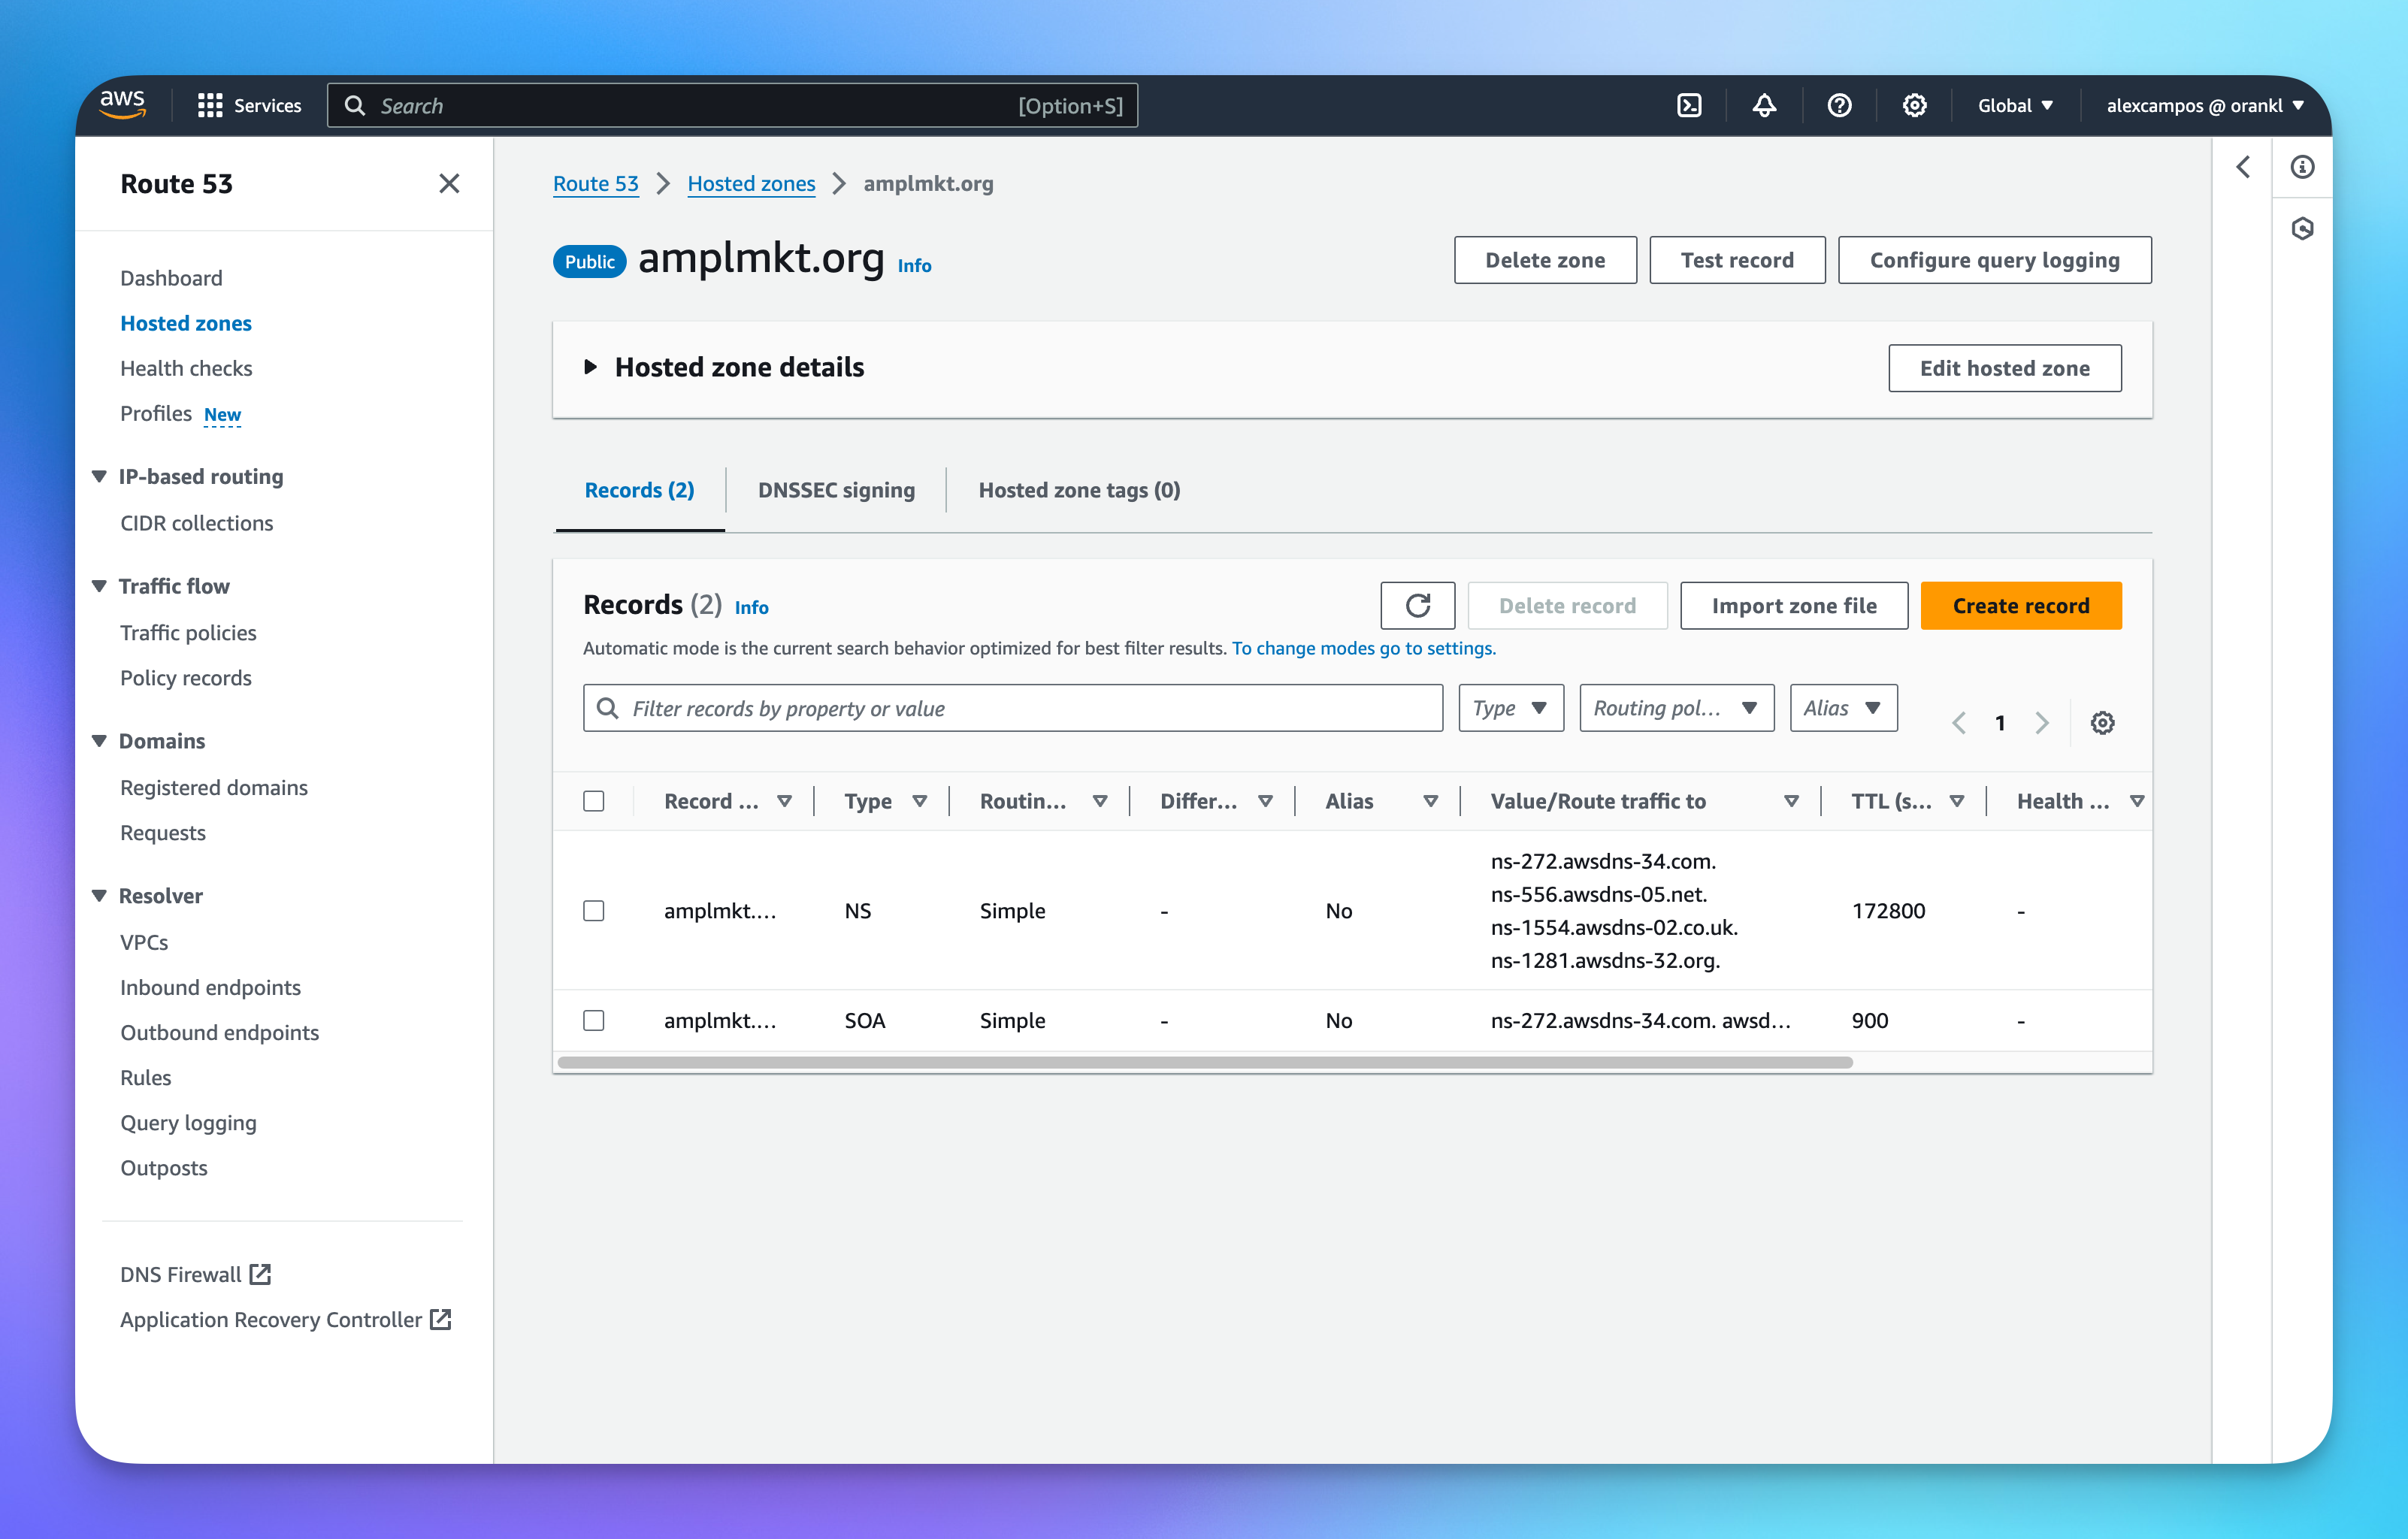
Task: Open console settings gear in top bar
Action: [x=1914, y=105]
